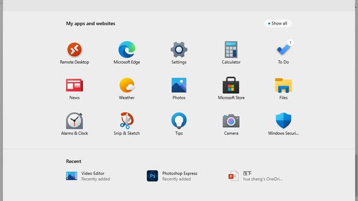Open recent Photoshop Express item
358x201 pixels.
click(172, 176)
